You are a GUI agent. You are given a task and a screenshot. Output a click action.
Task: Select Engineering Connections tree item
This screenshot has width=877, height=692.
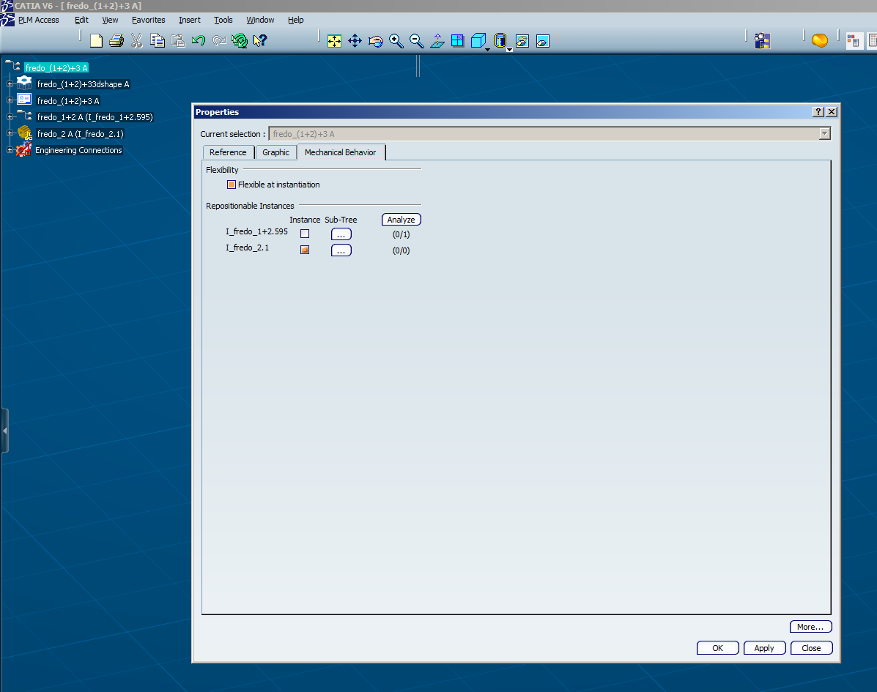[78, 150]
